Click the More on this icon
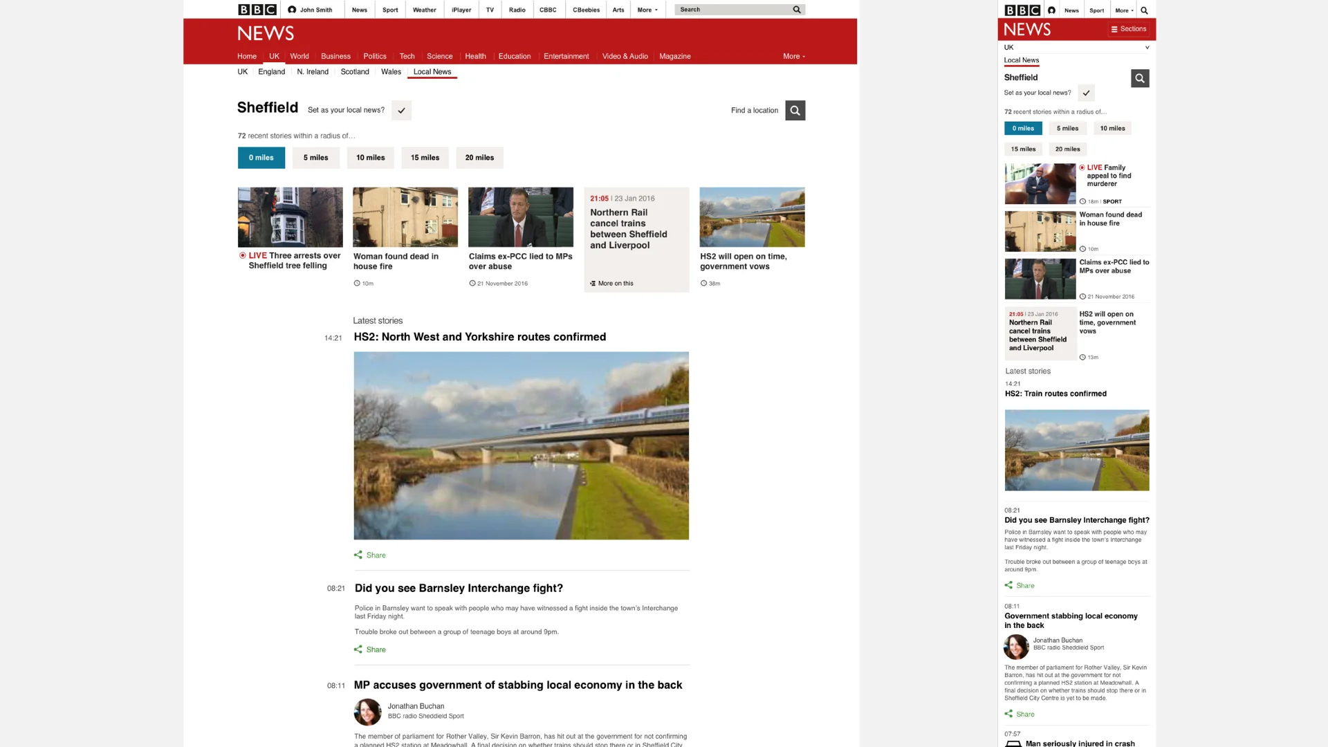Viewport: 1328px width, 747px height. tap(593, 284)
